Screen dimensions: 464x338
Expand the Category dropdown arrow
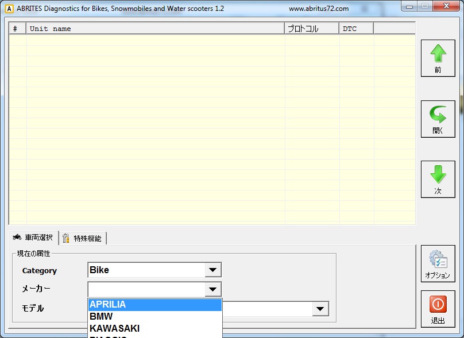coord(213,270)
